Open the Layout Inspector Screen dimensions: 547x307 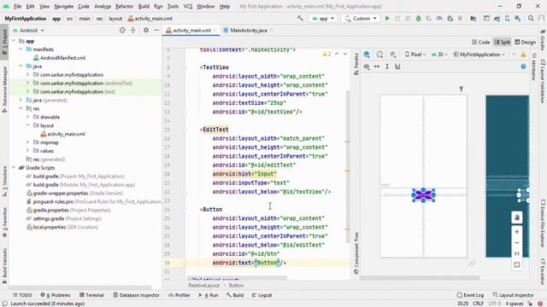[513, 295]
